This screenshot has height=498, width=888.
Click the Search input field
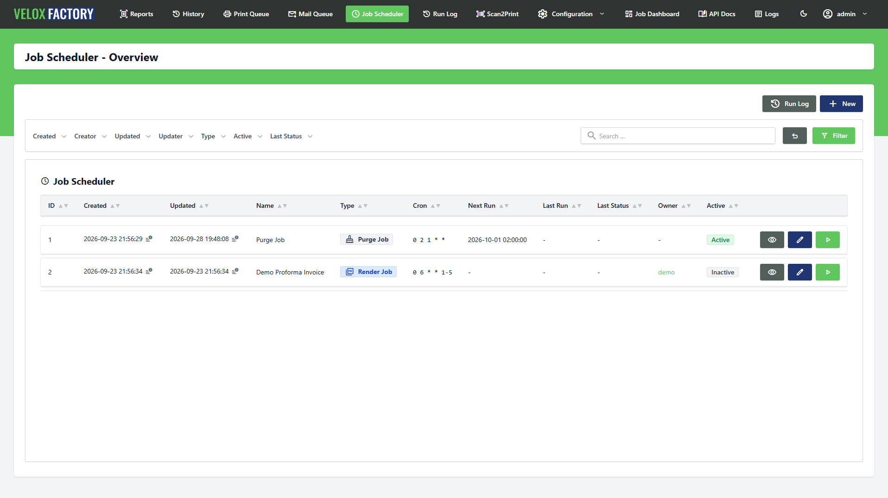pos(678,136)
